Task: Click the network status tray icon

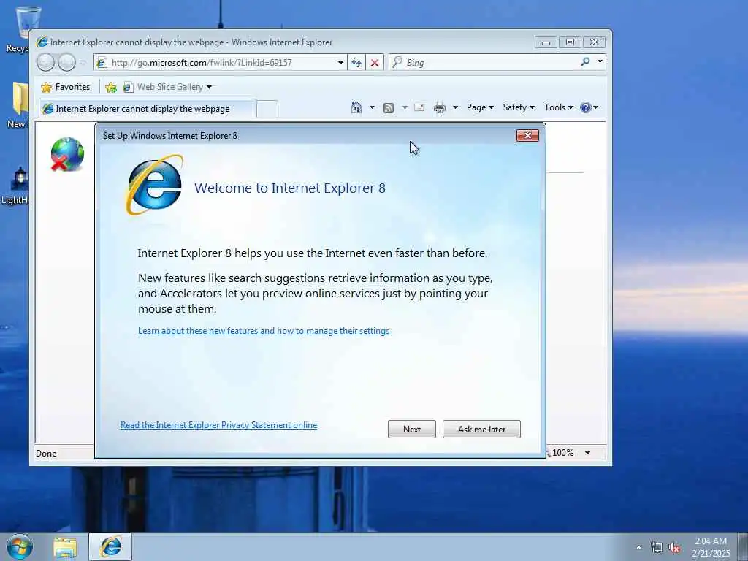Action: (x=657, y=548)
